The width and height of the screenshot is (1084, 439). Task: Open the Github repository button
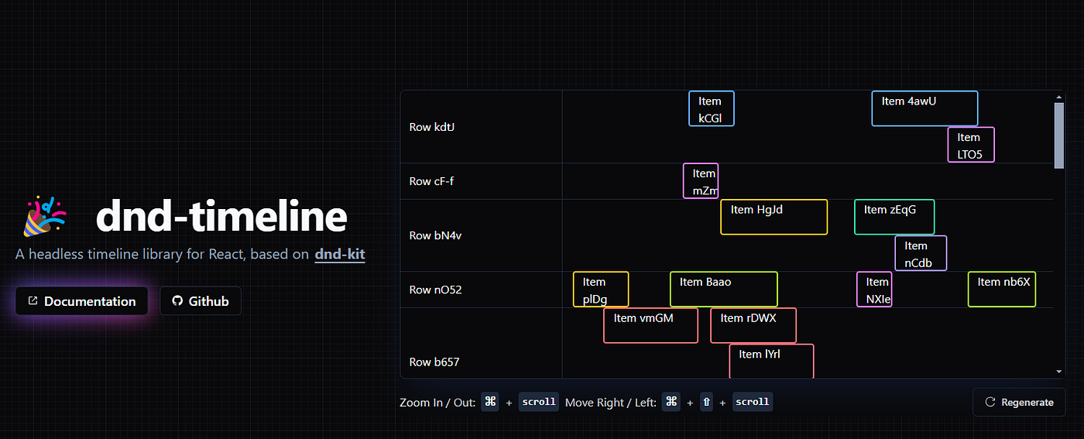(x=201, y=301)
